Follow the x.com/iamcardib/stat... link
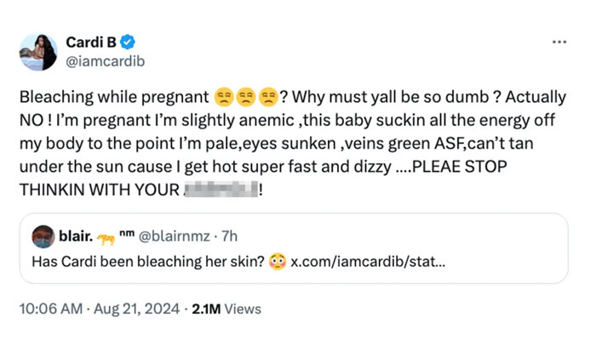596x340 pixels. 367,260
